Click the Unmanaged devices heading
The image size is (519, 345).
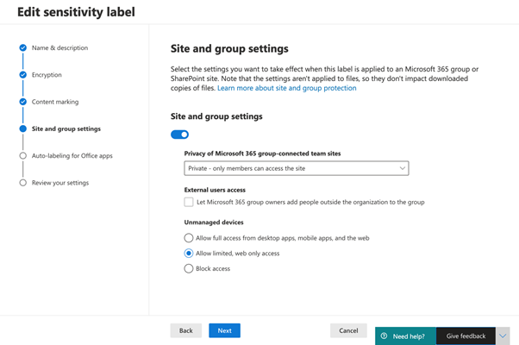(214, 223)
